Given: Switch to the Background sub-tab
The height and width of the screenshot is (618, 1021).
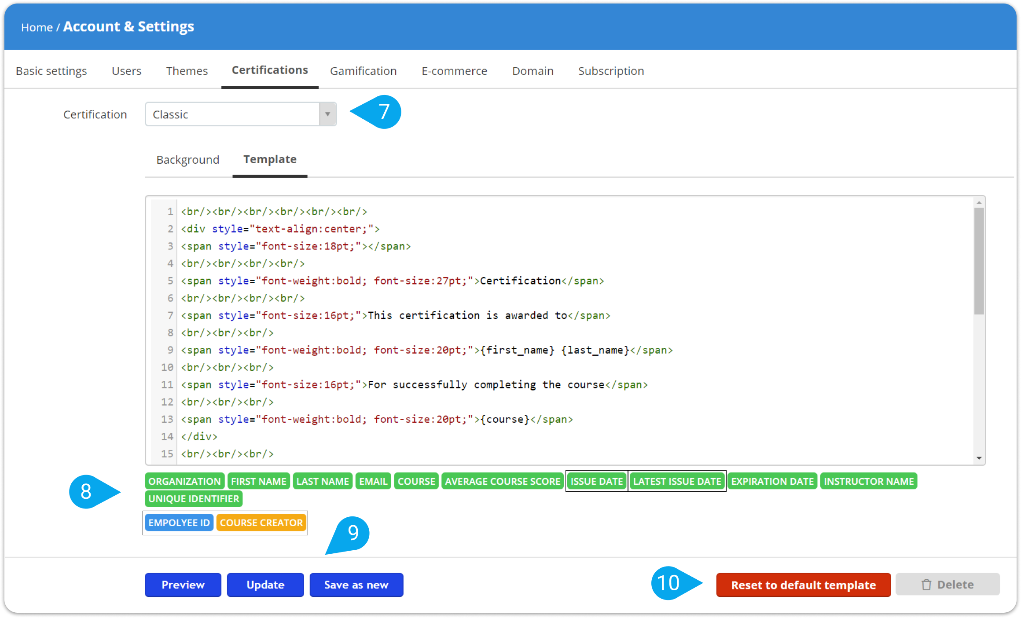Looking at the screenshot, I should coord(187,160).
